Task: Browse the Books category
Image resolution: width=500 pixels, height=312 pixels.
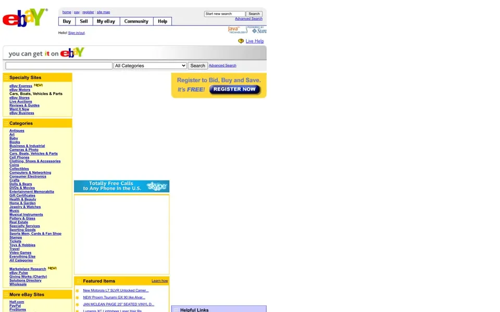Action: point(15,142)
